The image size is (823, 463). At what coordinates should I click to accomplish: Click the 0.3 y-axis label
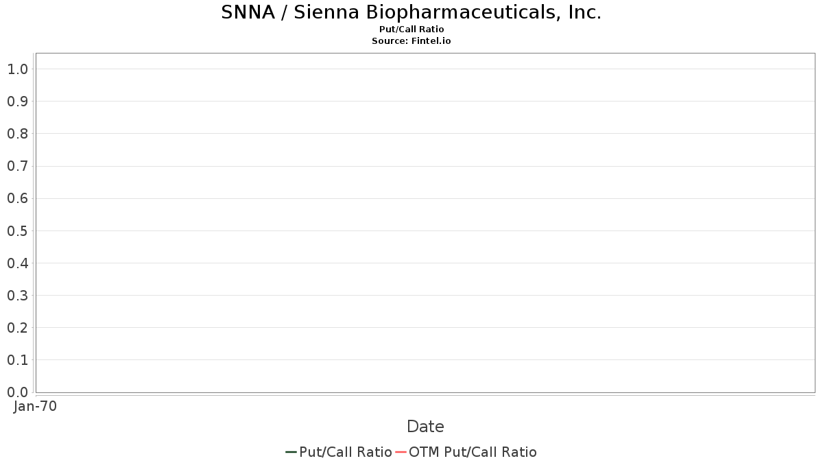18,296
